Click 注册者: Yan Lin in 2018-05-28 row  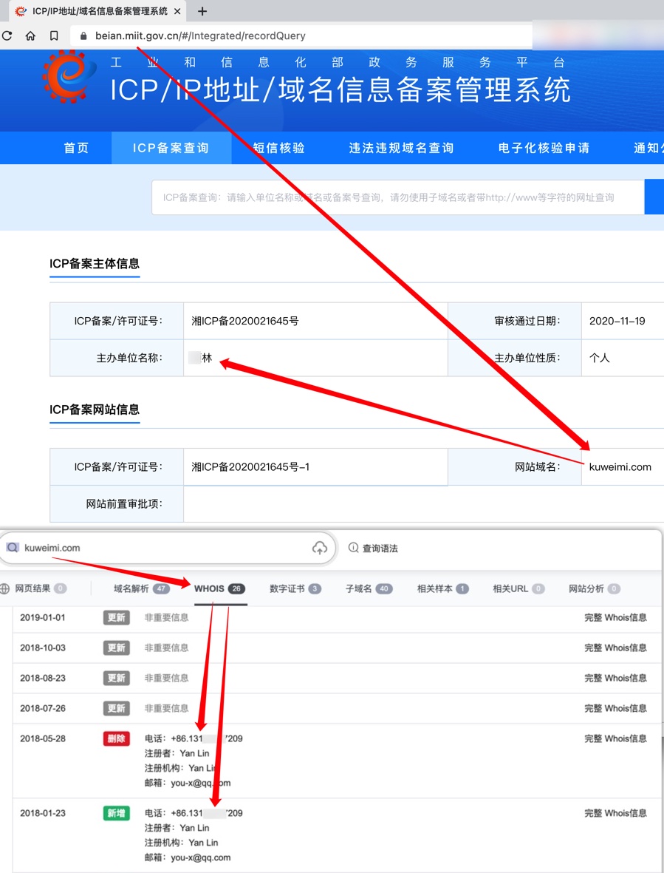point(177,753)
